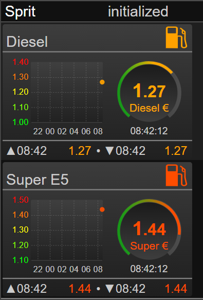Screen dimensions: 203x300
Task: Click the Diesel minimum down-triangle icon
Action: pyautogui.click(x=109, y=151)
